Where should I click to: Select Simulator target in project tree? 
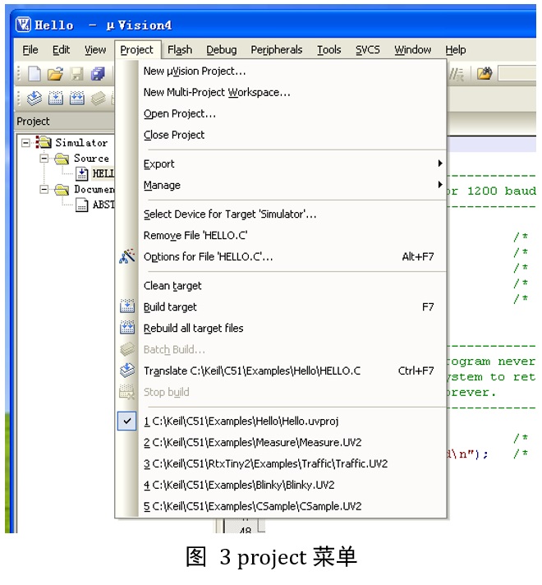[x=81, y=142]
